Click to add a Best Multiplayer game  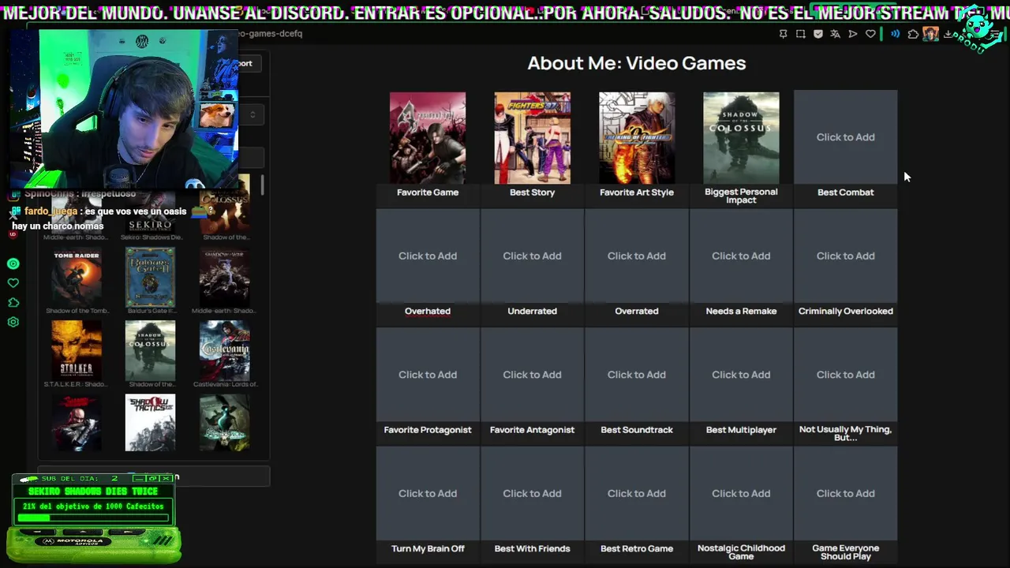[x=741, y=375]
